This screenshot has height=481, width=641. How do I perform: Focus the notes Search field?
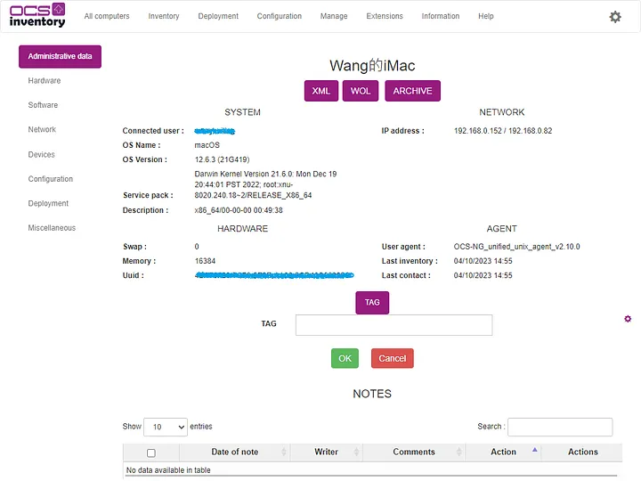point(560,427)
